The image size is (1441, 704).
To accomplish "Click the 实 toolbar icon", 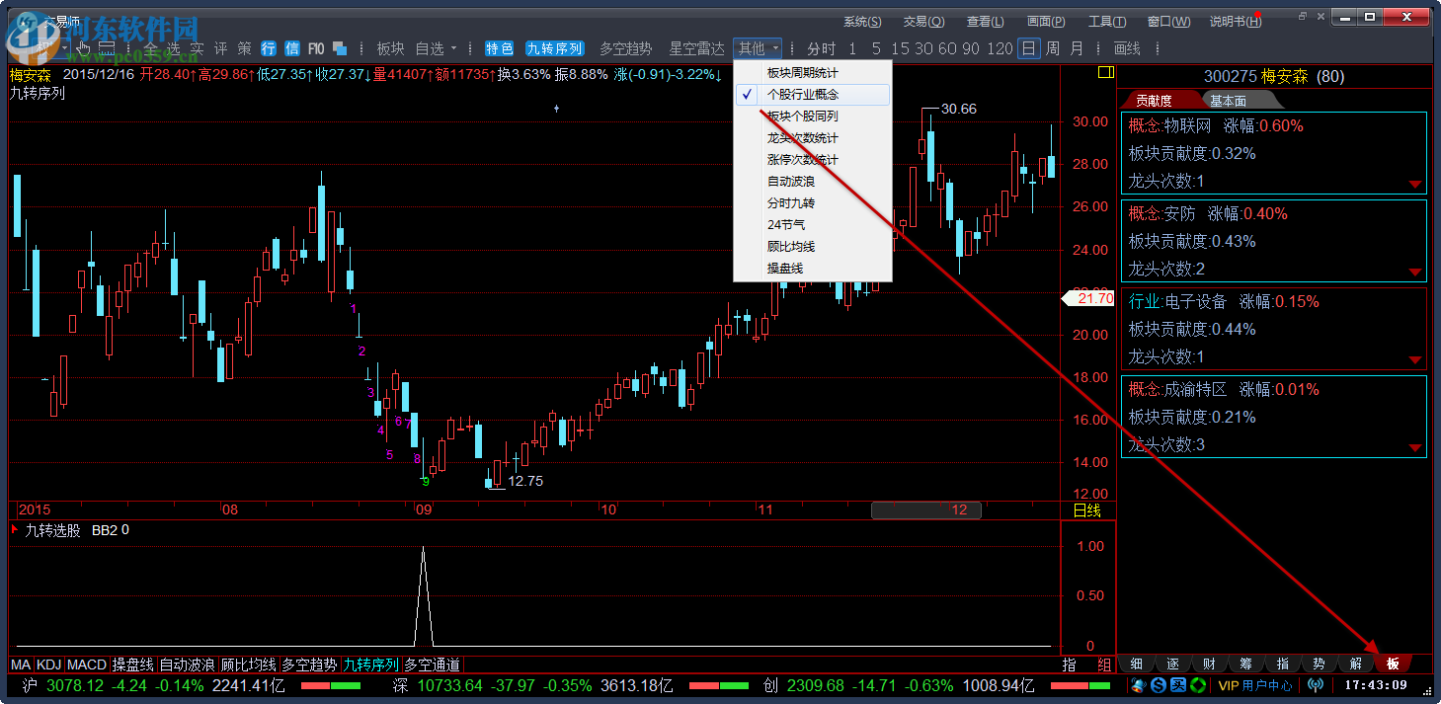I will point(198,48).
